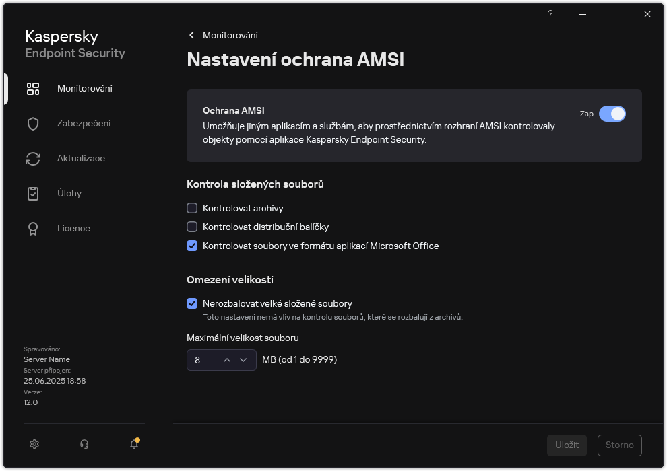Go back to Monitorování via back arrow
The height and width of the screenshot is (471, 667).
pos(191,35)
